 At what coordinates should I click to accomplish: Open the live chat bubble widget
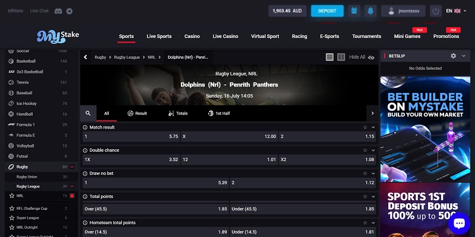[459, 223]
